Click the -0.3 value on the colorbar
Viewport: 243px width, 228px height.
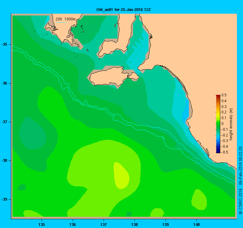pyautogui.click(x=224, y=141)
